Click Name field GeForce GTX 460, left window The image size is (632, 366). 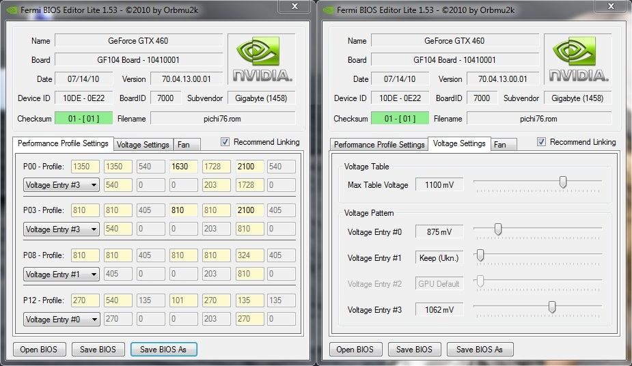(138, 41)
